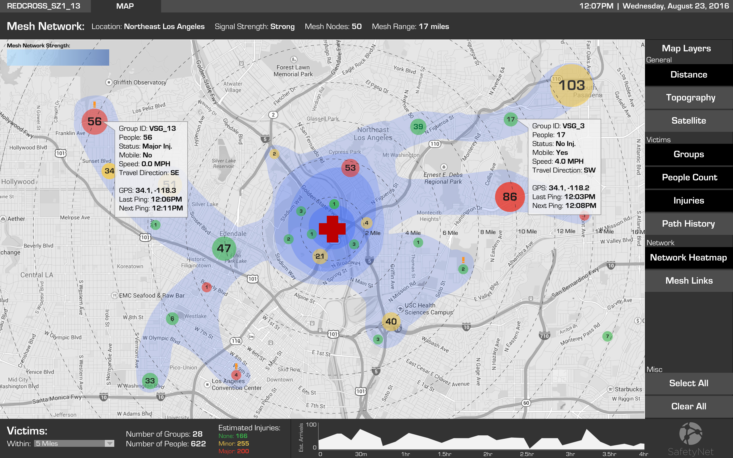The height and width of the screenshot is (458, 733).
Task: Select the green group marker 47
Action: (x=224, y=248)
